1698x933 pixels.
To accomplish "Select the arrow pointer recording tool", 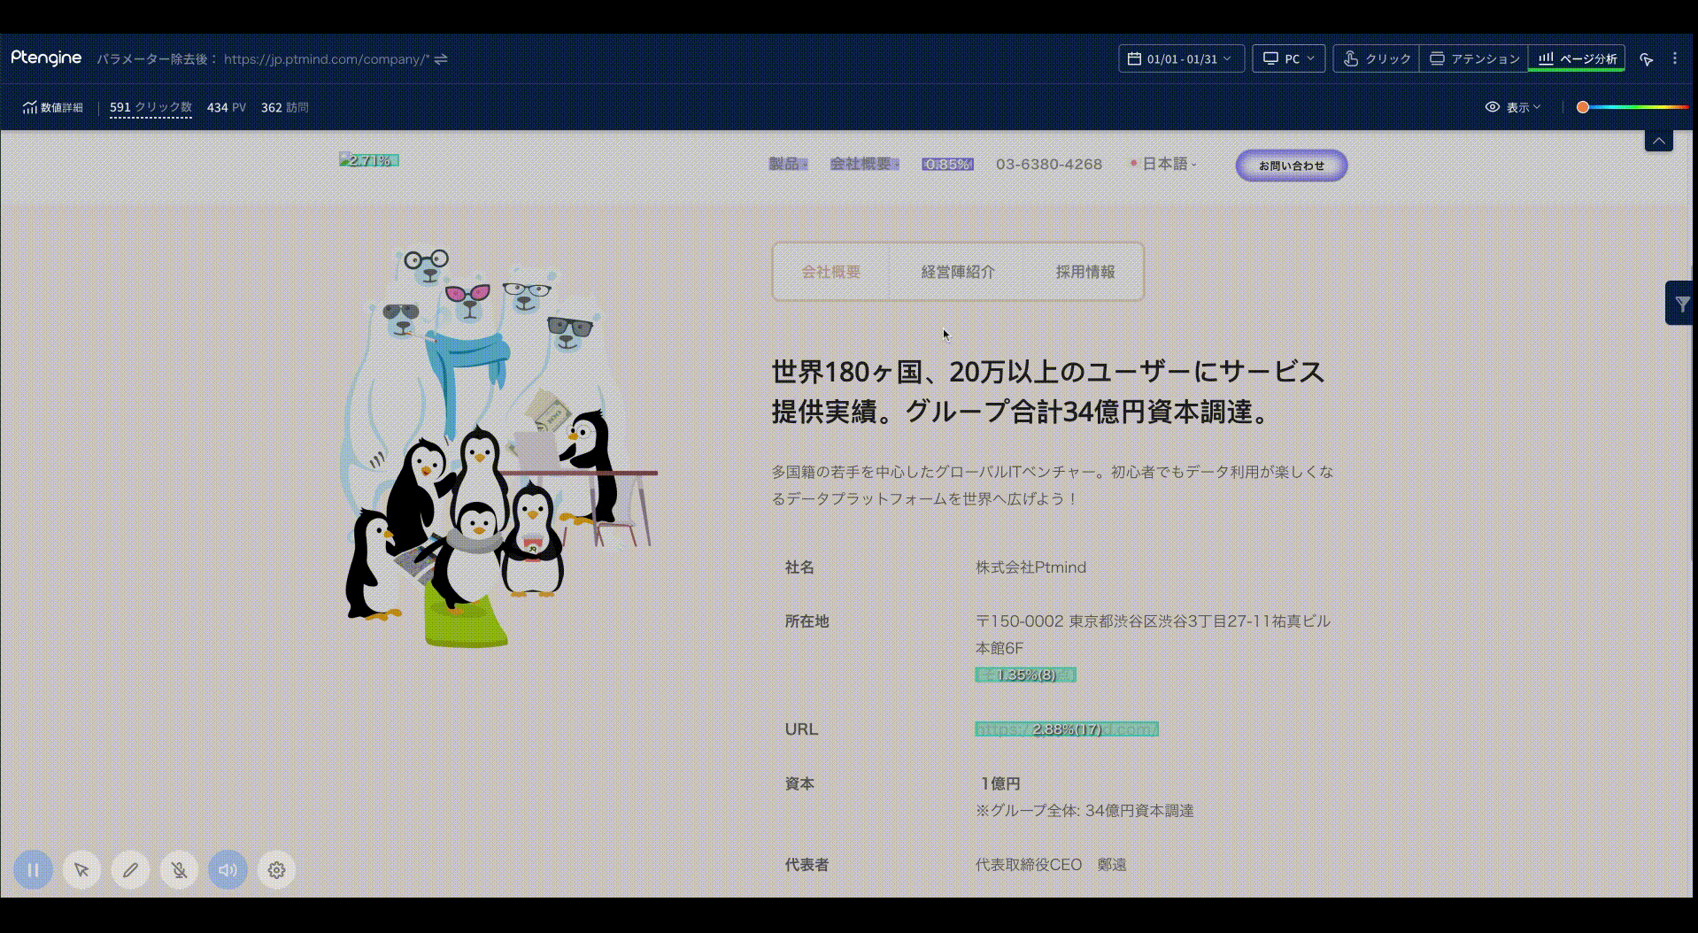I will point(81,870).
